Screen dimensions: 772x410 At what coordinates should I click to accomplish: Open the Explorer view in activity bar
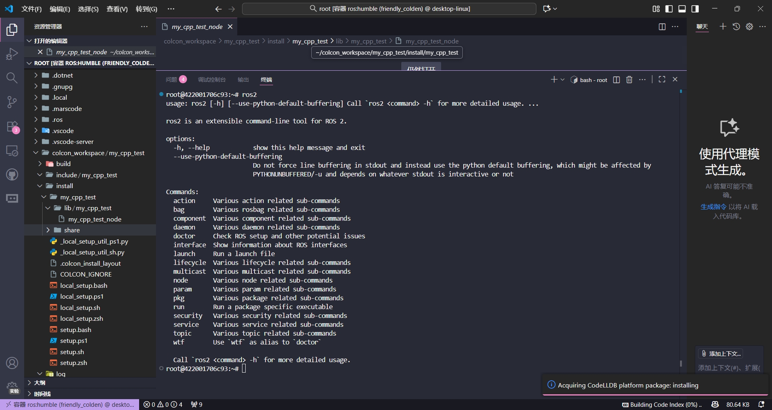coord(12,29)
